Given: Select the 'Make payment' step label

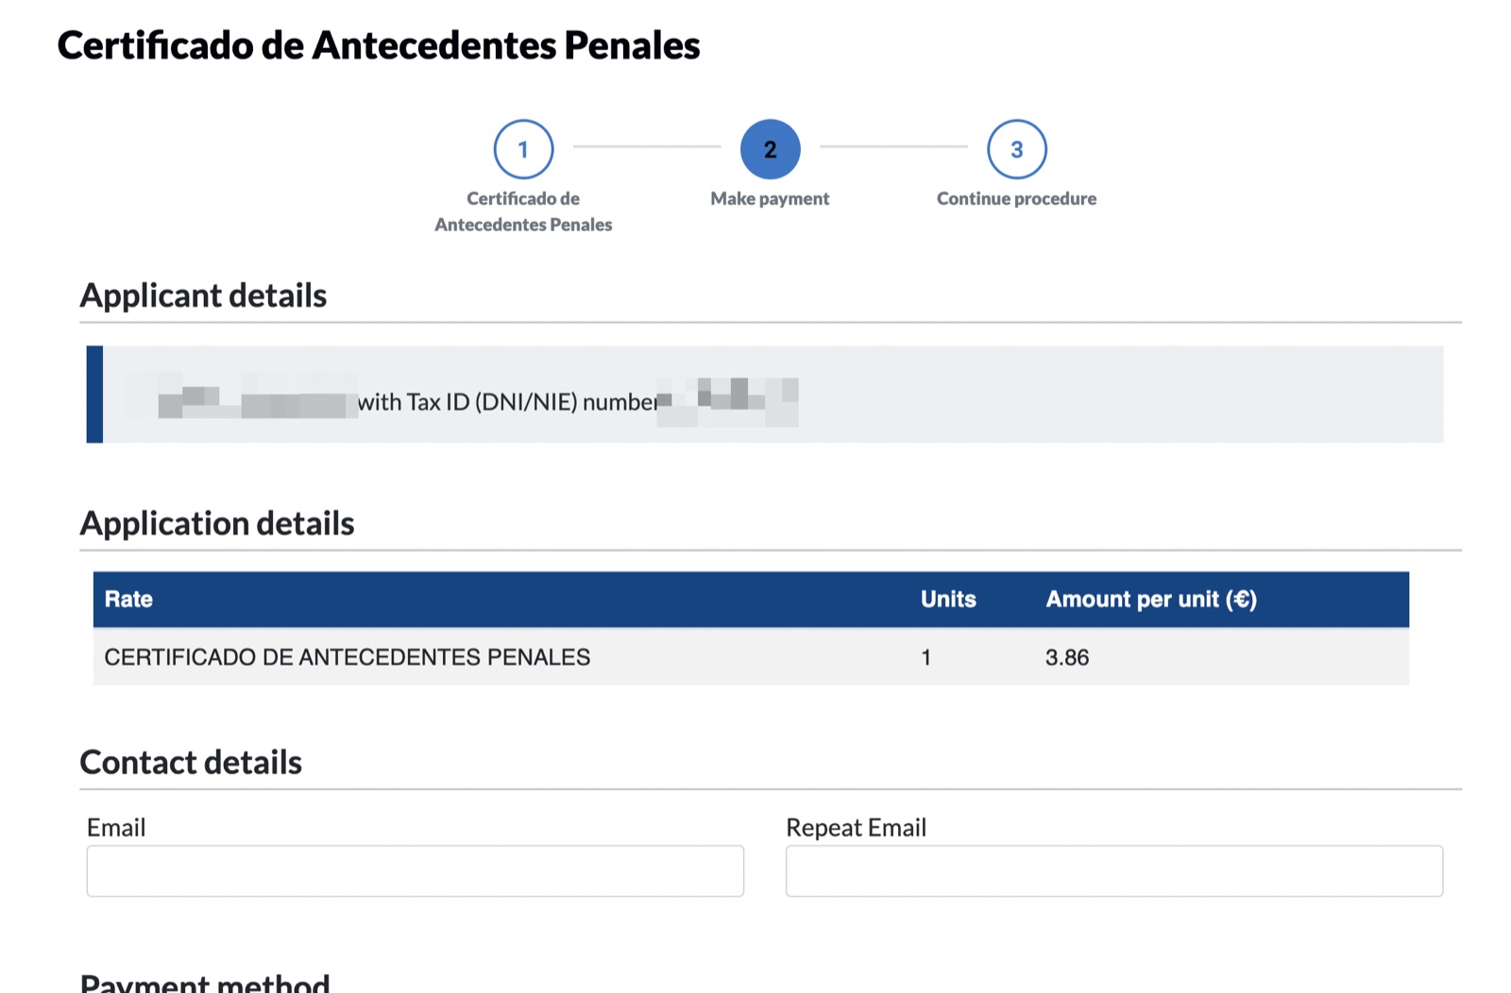Looking at the screenshot, I should click(x=770, y=198).
